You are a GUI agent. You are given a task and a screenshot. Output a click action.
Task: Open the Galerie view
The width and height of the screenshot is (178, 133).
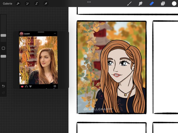(8, 3)
